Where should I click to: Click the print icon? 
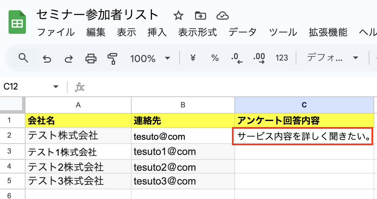click(x=91, y=59)
